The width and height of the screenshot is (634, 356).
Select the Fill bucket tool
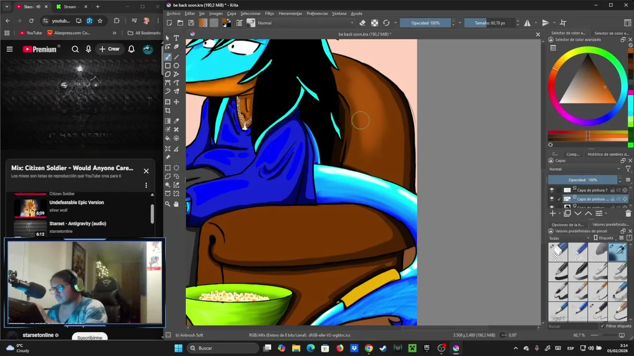pos(168,138)
